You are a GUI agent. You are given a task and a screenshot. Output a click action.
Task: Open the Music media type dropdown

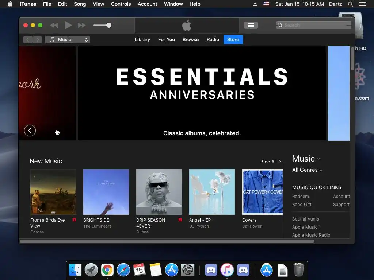(68, 39)
